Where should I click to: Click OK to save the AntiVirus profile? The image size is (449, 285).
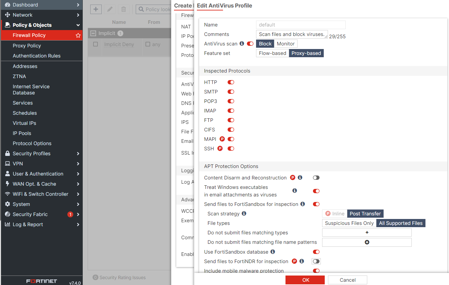(305, 280)
